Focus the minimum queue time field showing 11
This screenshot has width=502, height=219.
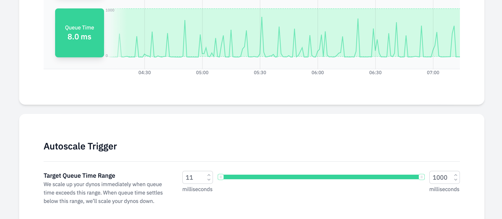(195, 177)
